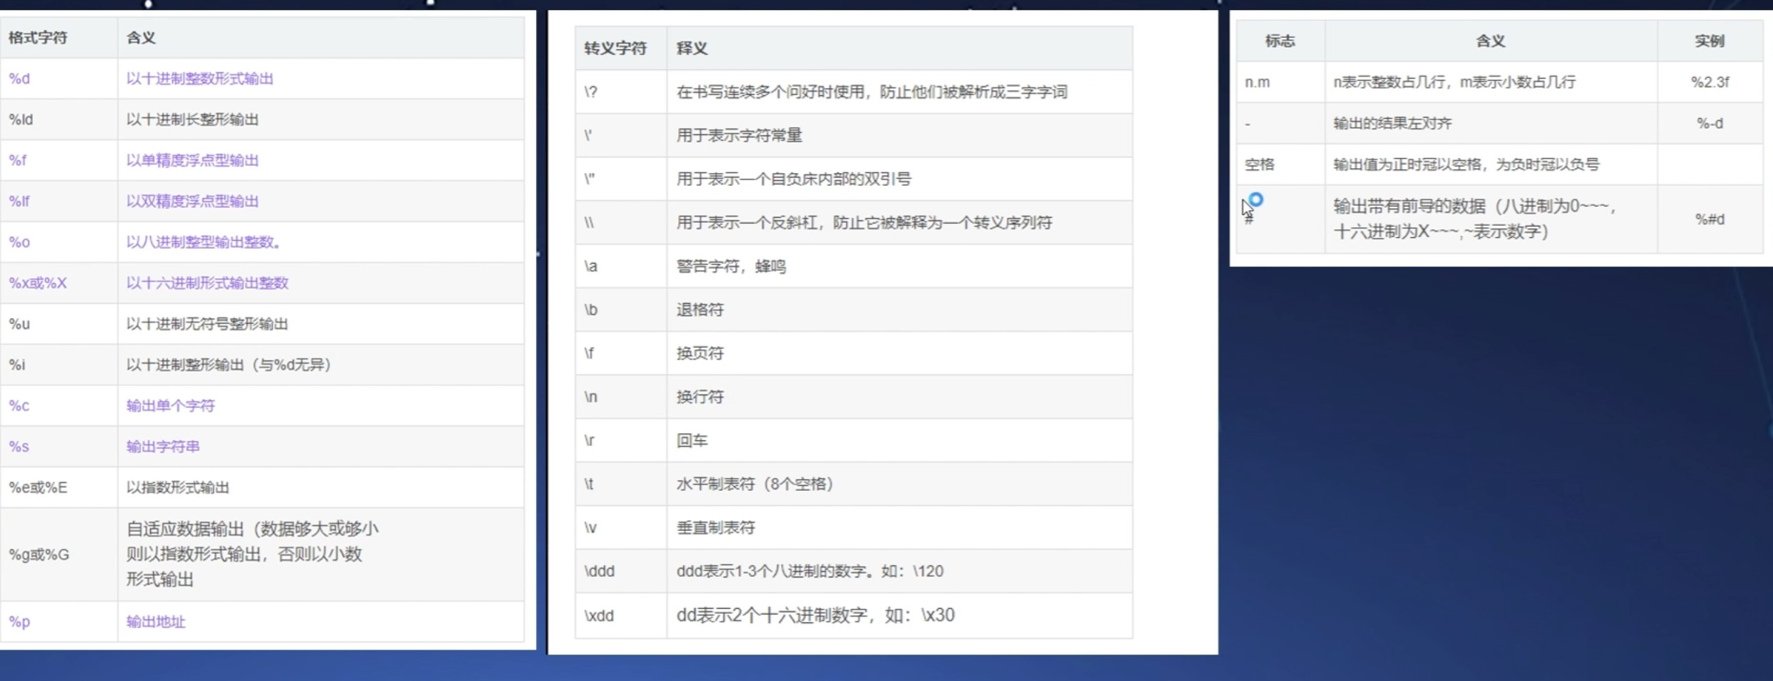This screenshot has height=681, width=1773.
Task: Click the %f format specifier link
Action: point(17,160)
